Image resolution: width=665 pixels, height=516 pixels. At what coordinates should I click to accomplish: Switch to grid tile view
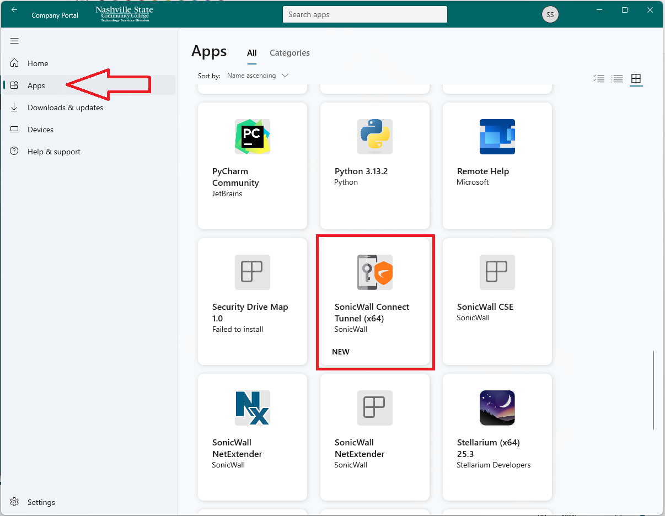636,79
